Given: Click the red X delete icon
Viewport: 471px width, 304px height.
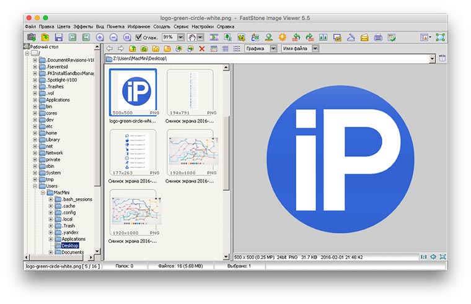Looking at the screenshot, I should pyautogui.click(x=201, y=48).
